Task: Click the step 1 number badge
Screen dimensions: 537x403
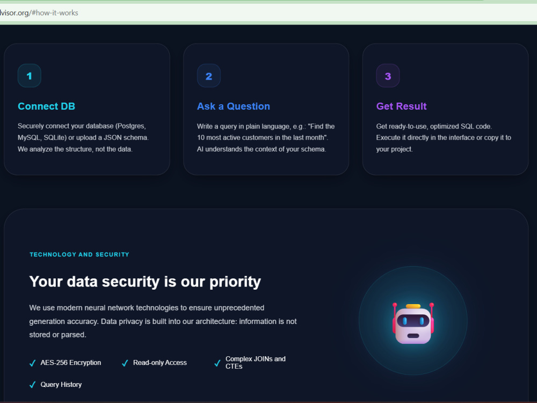Action: tap(30, 76)
